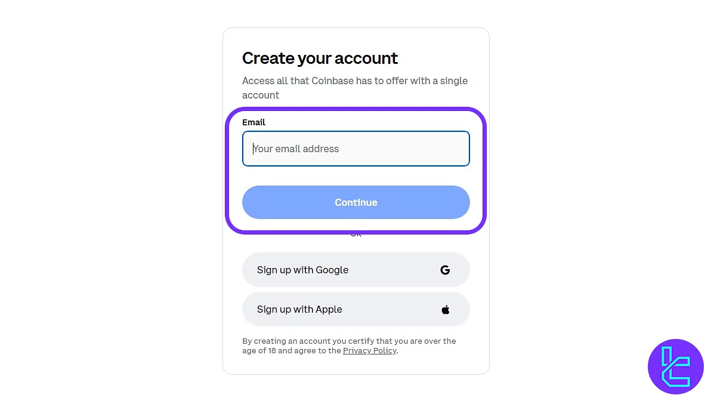Select the purple logo in the bottom-right corner
Image resolution: width=714 pixels, height=404 pixels.
click(676, 366)
